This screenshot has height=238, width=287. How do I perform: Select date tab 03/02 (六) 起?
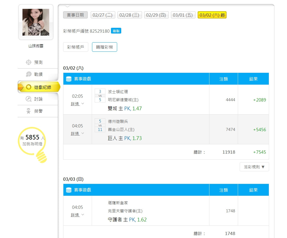(212, 15)
